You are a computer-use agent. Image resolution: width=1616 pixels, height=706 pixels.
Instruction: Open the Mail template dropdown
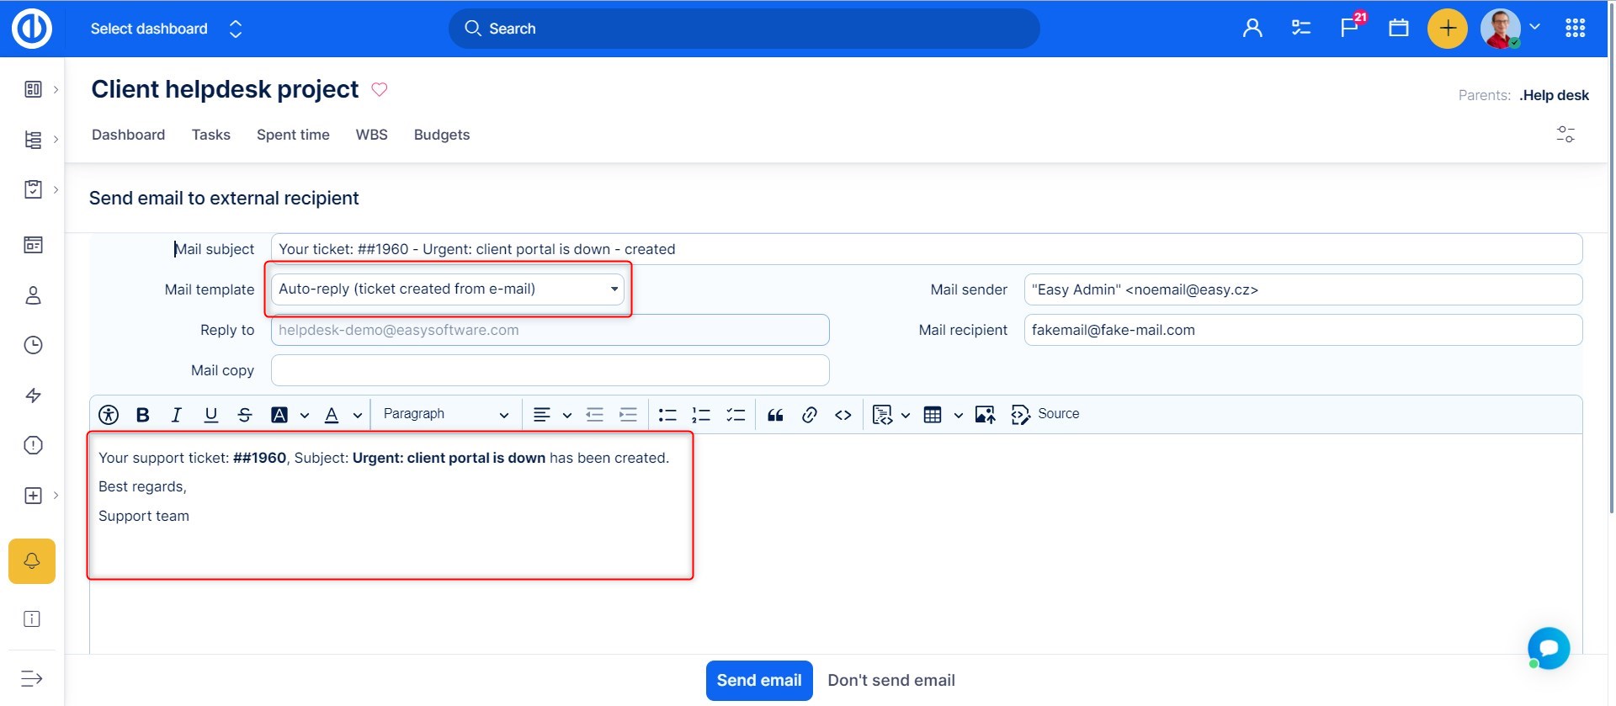tap(448, 289)
